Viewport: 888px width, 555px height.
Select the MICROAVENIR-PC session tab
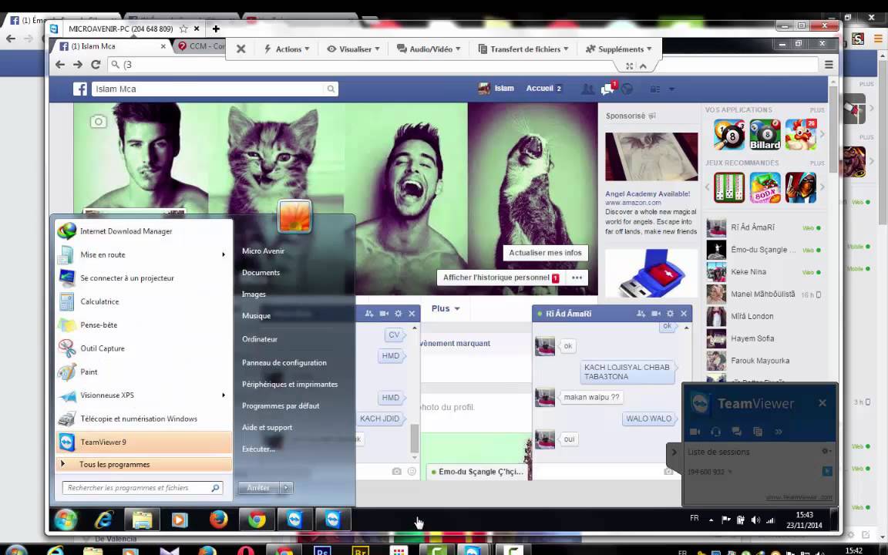coord(120,29)
